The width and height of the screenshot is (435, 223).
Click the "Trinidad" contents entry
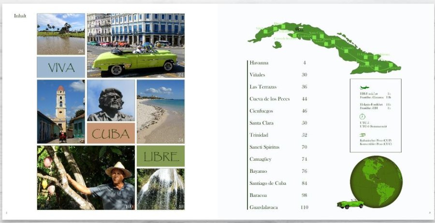[x=259, y=135]
